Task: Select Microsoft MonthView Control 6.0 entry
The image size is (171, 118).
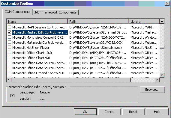Action: click(x=83, y=37)
